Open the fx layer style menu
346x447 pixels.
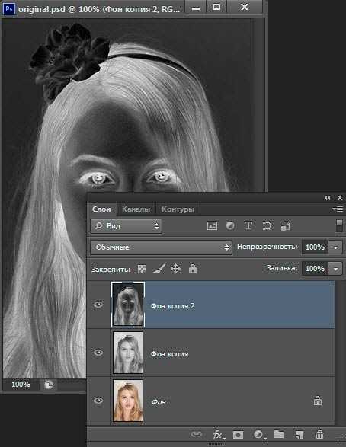click(218, 435)
